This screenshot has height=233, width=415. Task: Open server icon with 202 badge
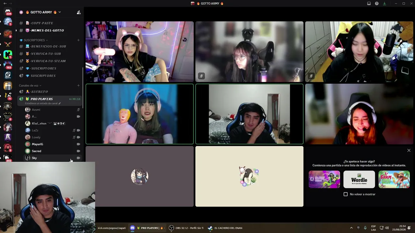(8, 158)
